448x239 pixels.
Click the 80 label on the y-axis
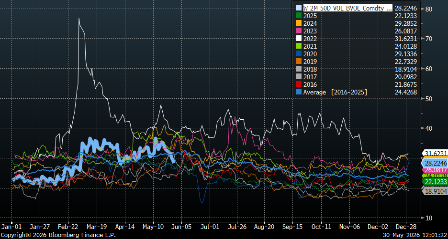pyautogui.click(x=428, y=9)
